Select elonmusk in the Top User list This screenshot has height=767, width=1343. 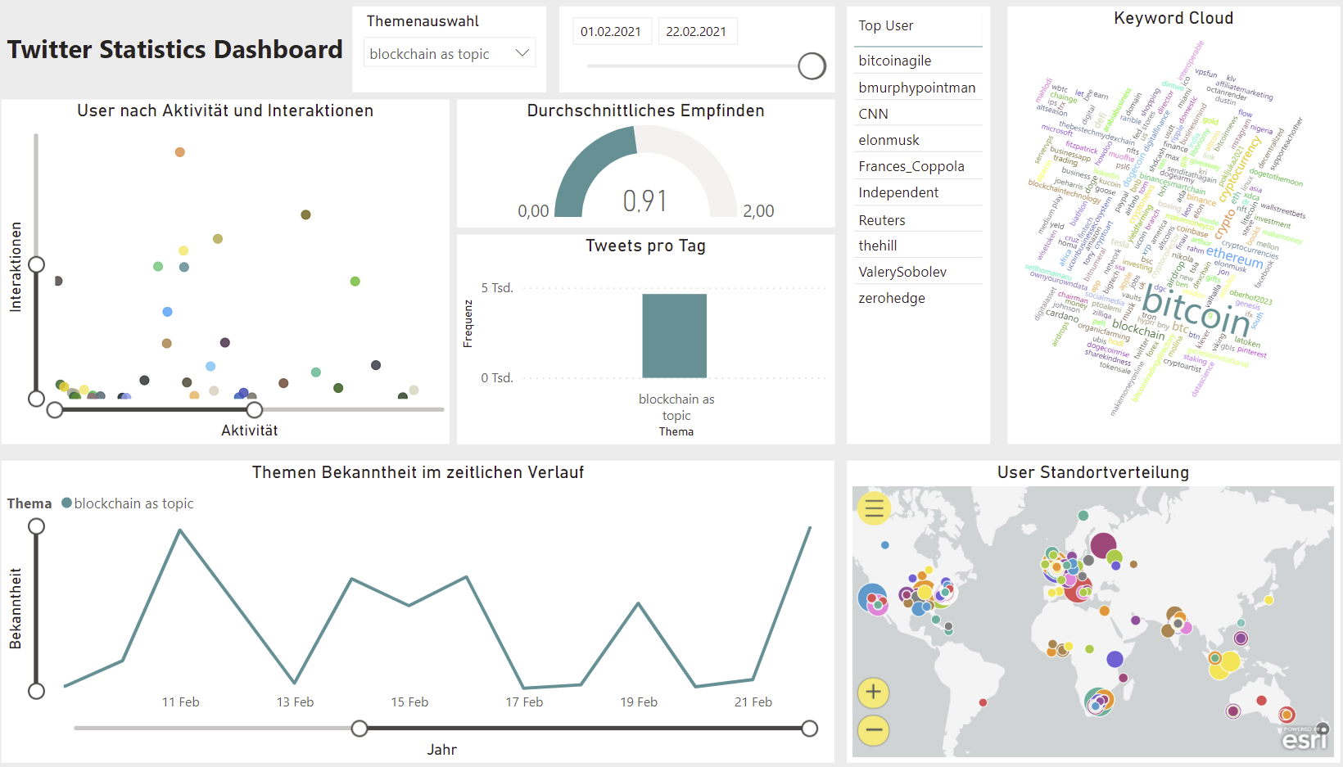(x=889, y=140)
